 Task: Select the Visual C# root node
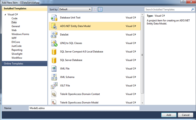click(13, 15)
